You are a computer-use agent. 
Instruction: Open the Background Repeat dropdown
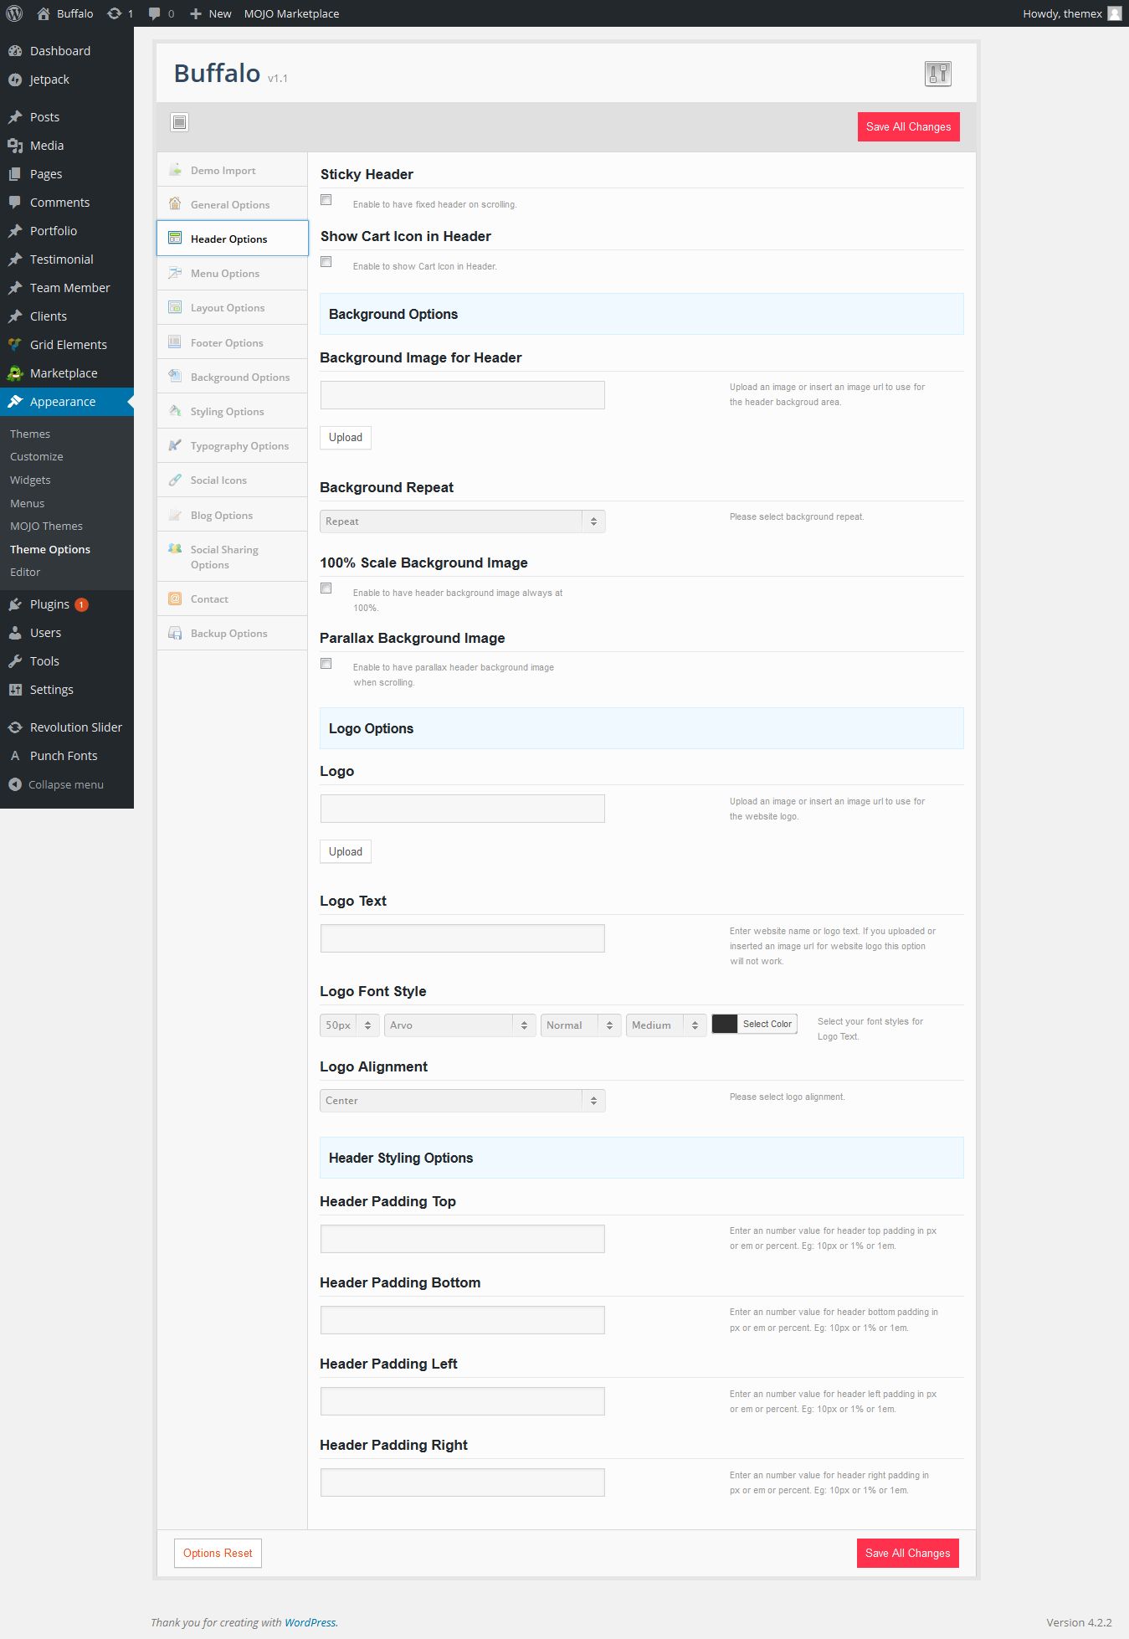click(x=462, y=521)
